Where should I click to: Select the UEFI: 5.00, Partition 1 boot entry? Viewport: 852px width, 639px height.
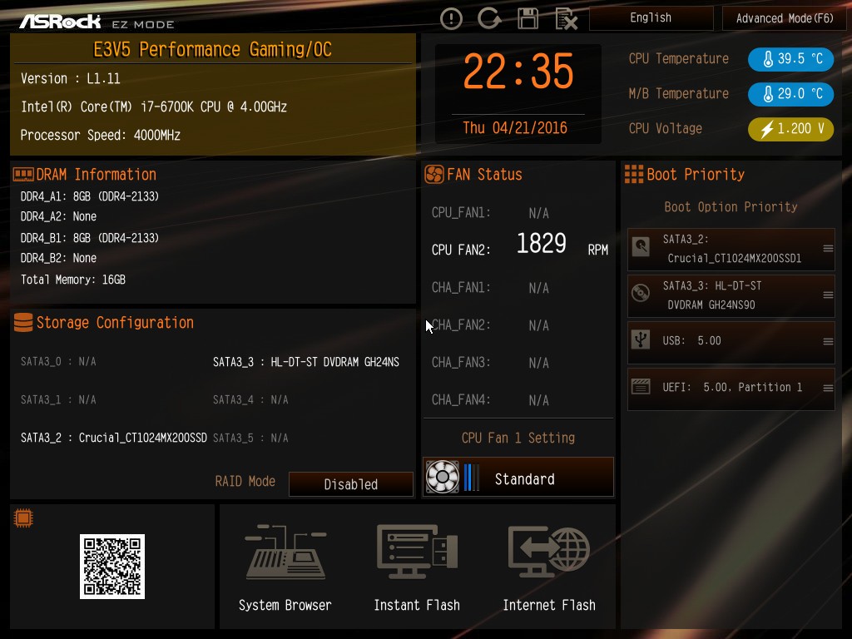point(731,389)
